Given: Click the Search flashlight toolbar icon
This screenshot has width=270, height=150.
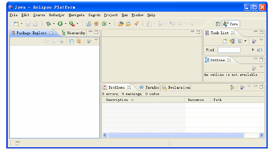Looking at the screenshot, I should (136, 24).
